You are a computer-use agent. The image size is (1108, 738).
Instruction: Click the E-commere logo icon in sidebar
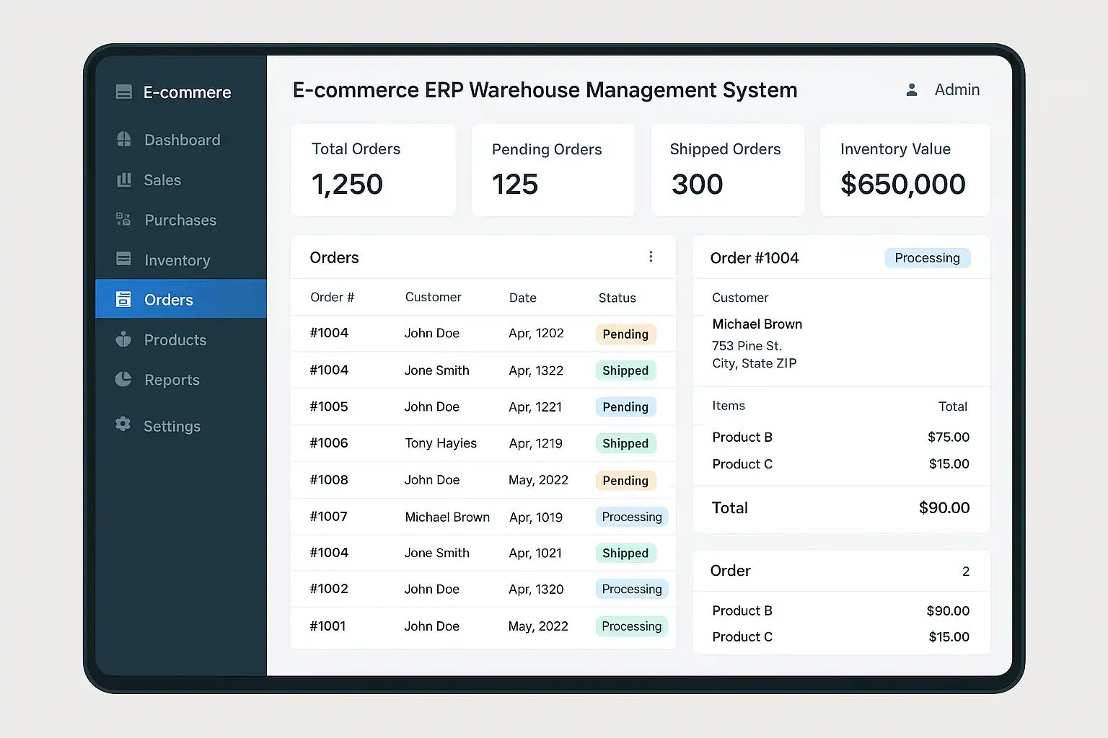[124, 92]
